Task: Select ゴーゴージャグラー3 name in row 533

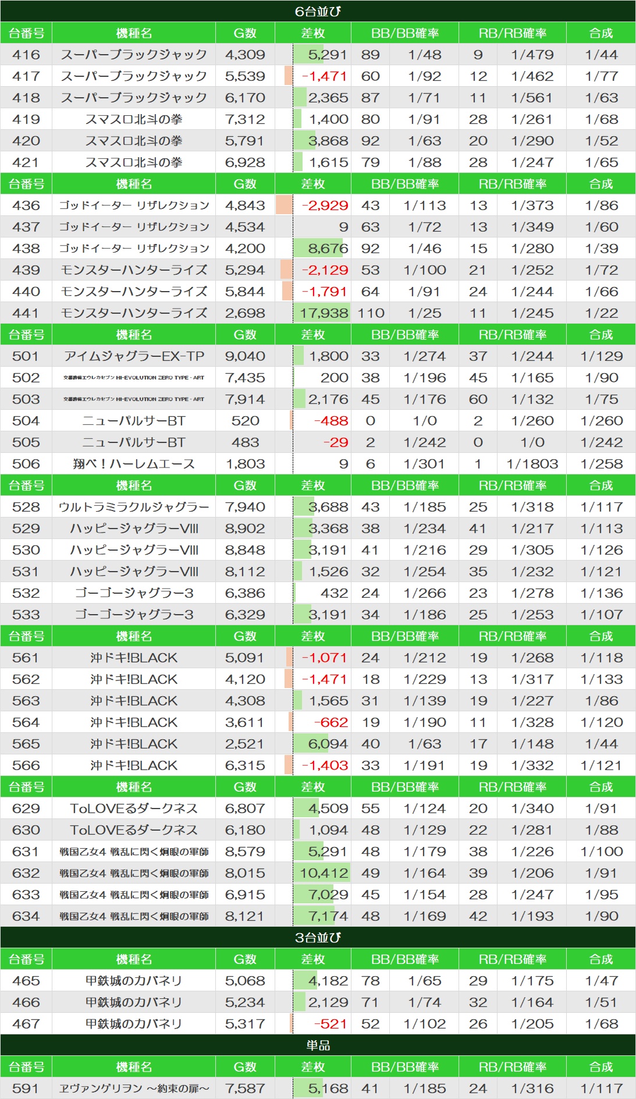Action: tap(134, 615)
